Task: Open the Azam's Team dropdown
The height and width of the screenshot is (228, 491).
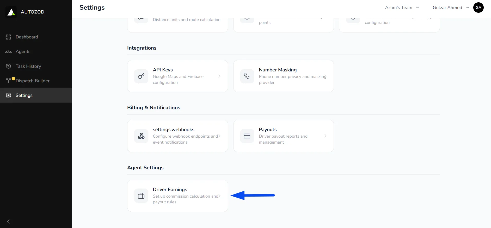Action: point(402,8)
